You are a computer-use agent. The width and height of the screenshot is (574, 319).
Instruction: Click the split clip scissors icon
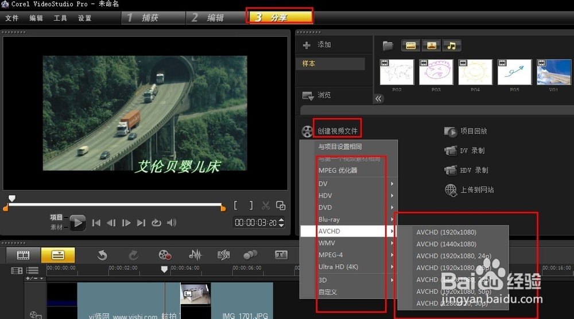[266, 206]
